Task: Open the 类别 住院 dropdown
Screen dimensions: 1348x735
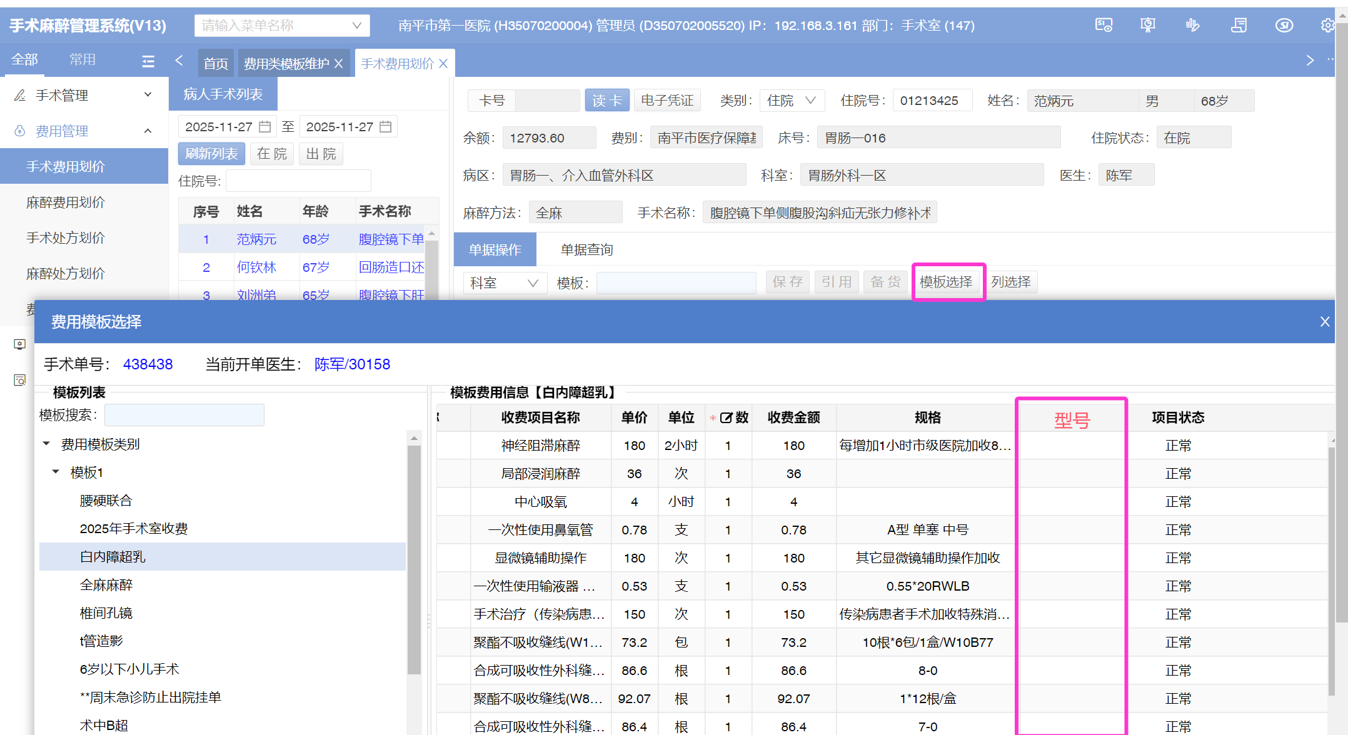Action: point(792,101)
